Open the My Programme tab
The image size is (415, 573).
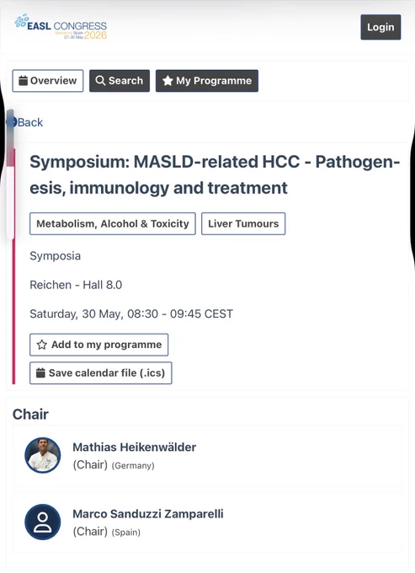pos(207,81)
